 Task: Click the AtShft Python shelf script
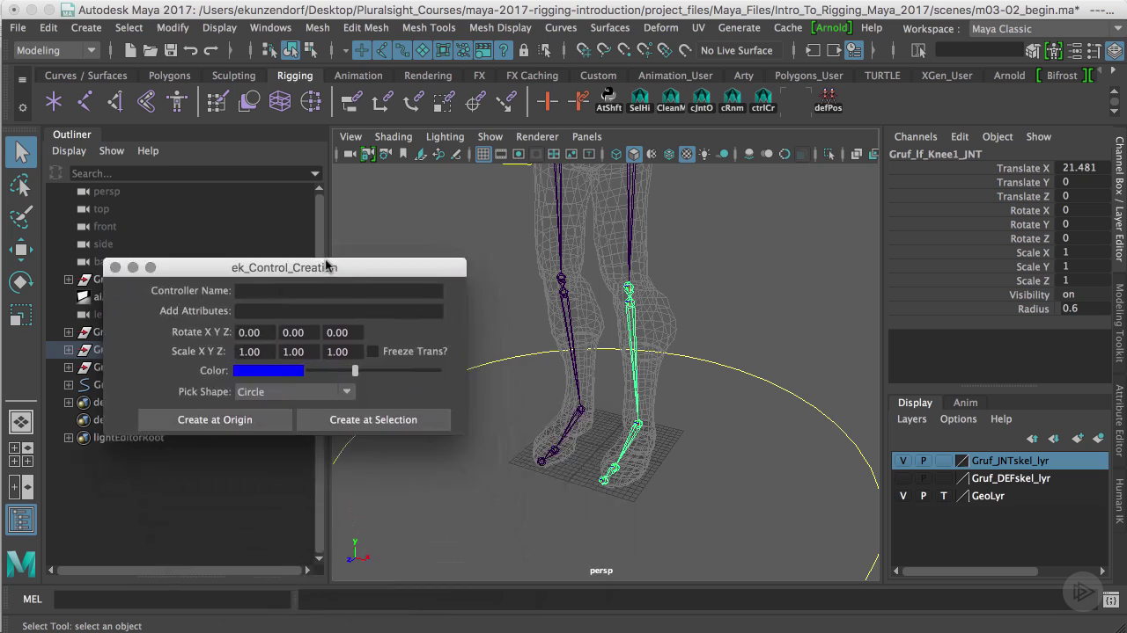pos(608,100)
